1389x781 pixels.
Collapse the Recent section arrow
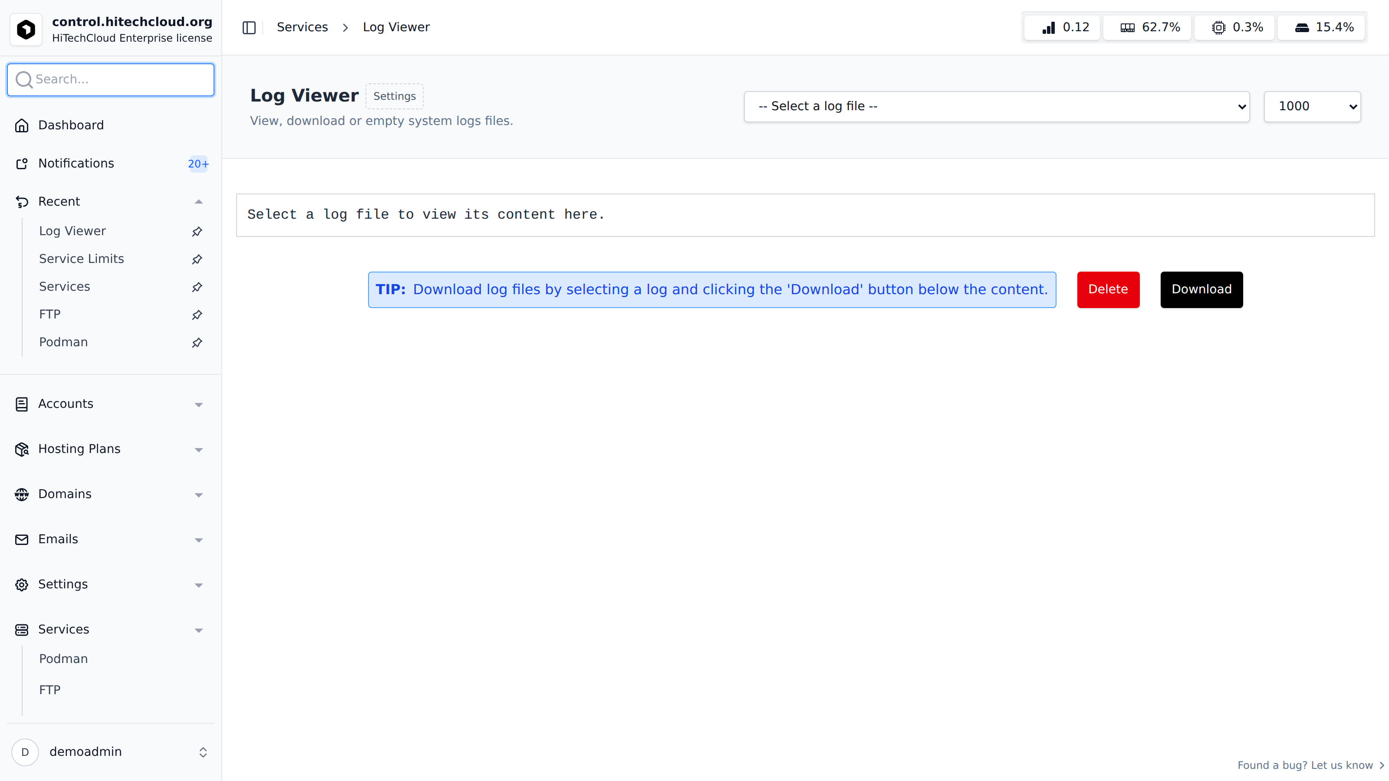[x=198, y=202]
